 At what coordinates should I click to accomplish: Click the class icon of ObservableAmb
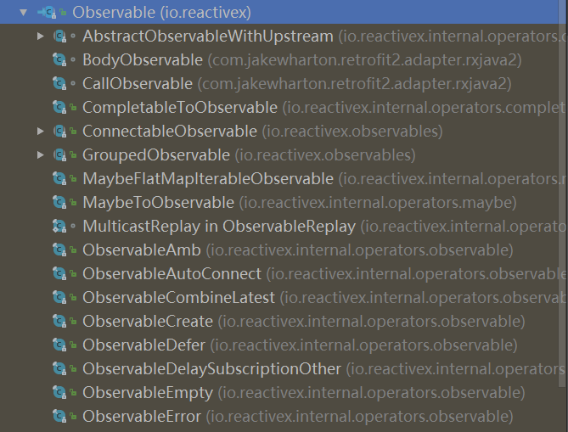click(x=59, y=250)
